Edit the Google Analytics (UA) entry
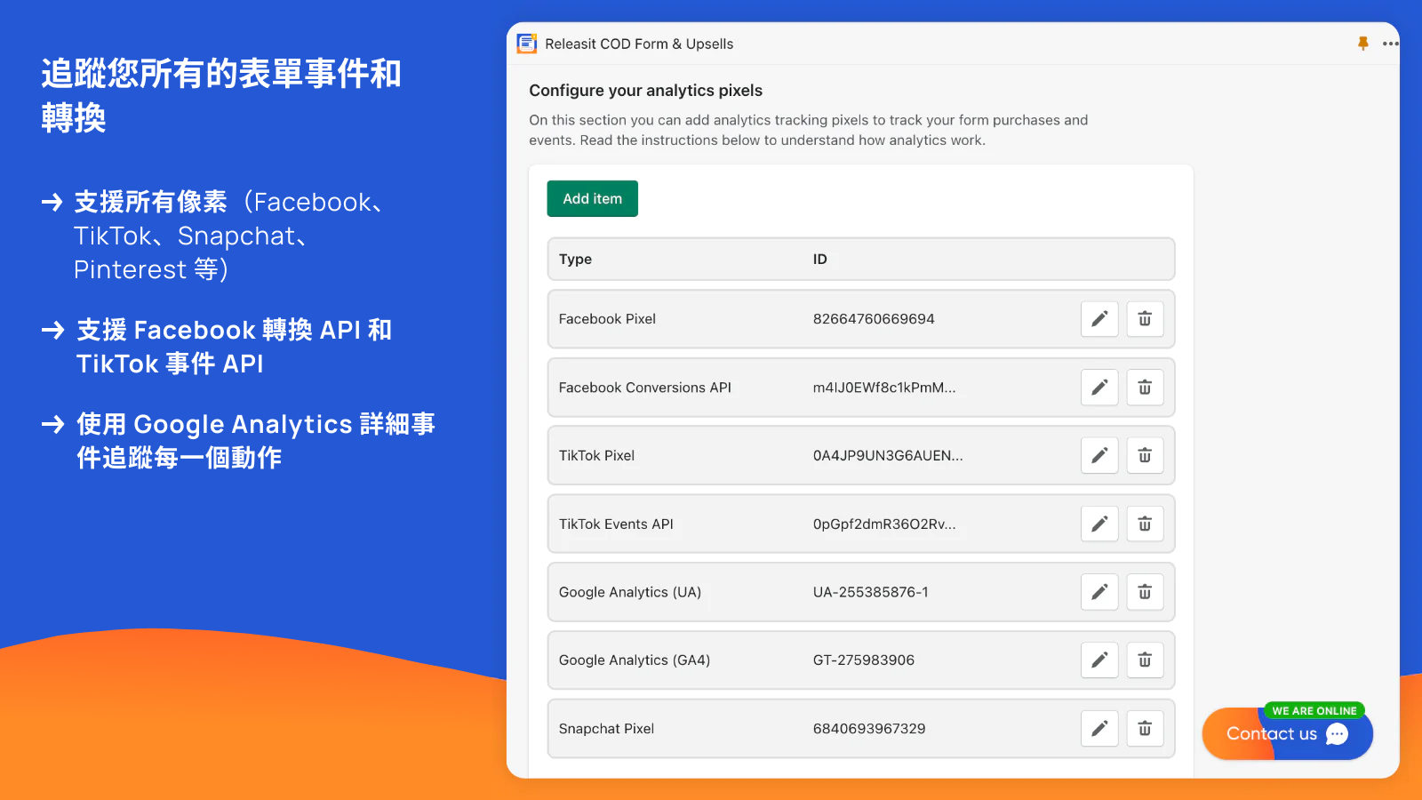The image size is (1422, 800). 1099,592
